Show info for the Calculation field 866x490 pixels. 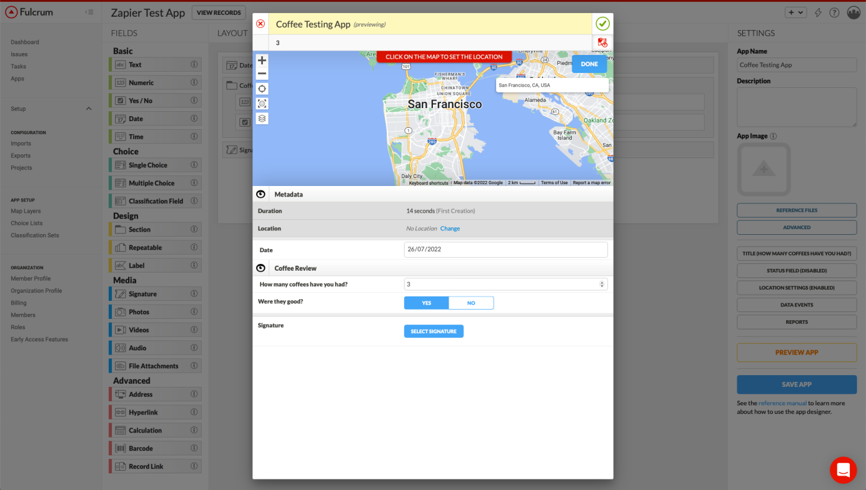pyautogui.click(x=194, y=430)
